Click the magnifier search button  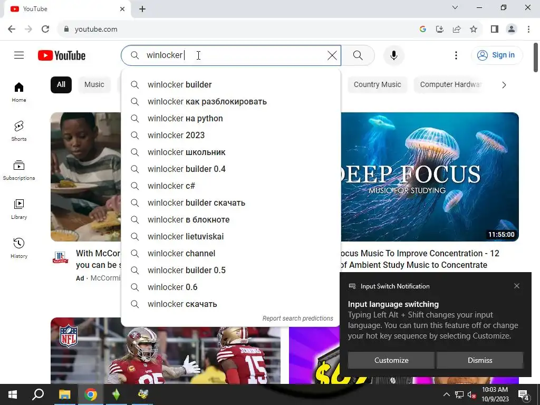click(x=358, y=55)
